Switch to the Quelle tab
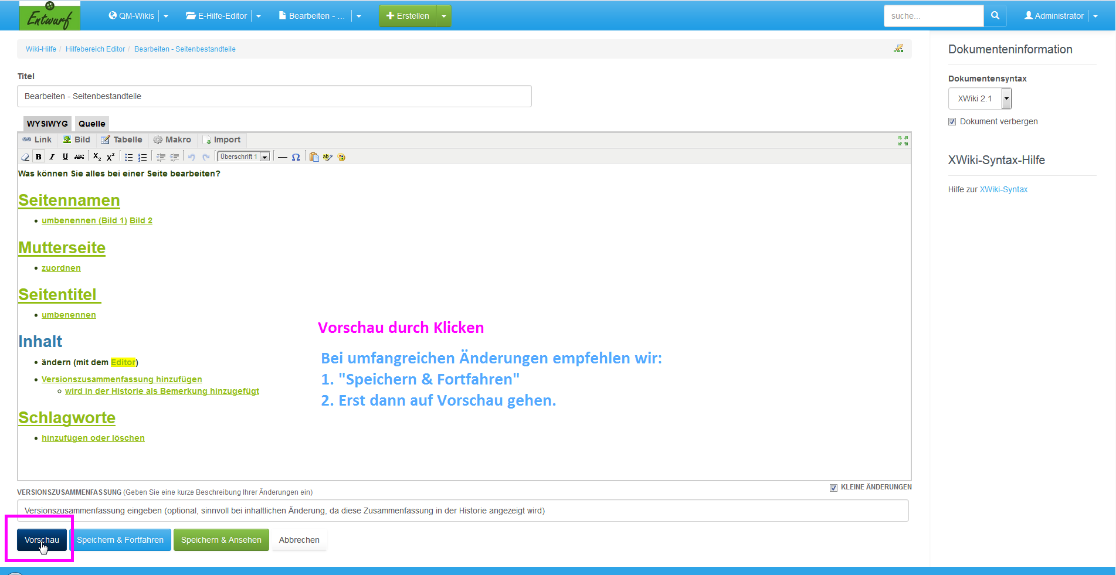 (x=92, y=124)
